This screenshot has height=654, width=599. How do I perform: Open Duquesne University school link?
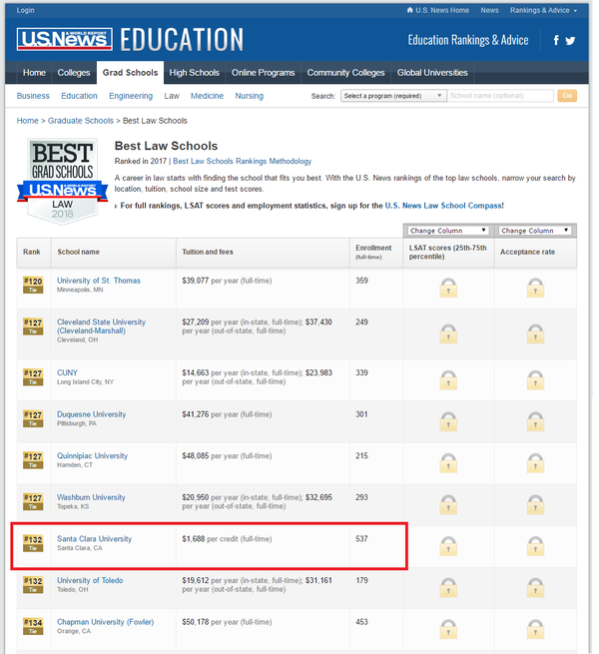click(92, 414)
